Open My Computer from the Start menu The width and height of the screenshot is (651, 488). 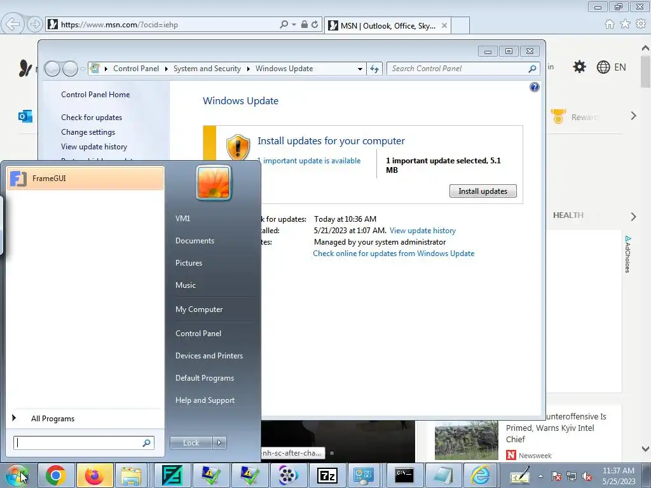(x=199, y=309)
